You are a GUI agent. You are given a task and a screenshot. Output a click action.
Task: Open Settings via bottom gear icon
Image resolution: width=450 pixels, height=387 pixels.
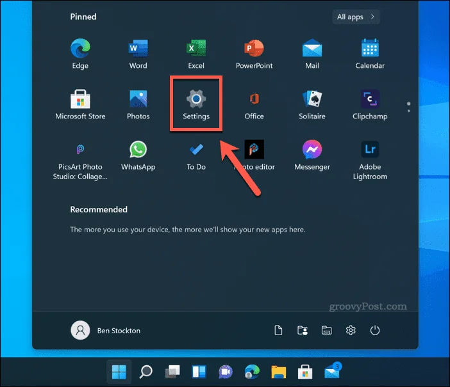pos(351,330)
